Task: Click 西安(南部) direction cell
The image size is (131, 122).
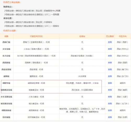Action: click(x=123, y=90)
